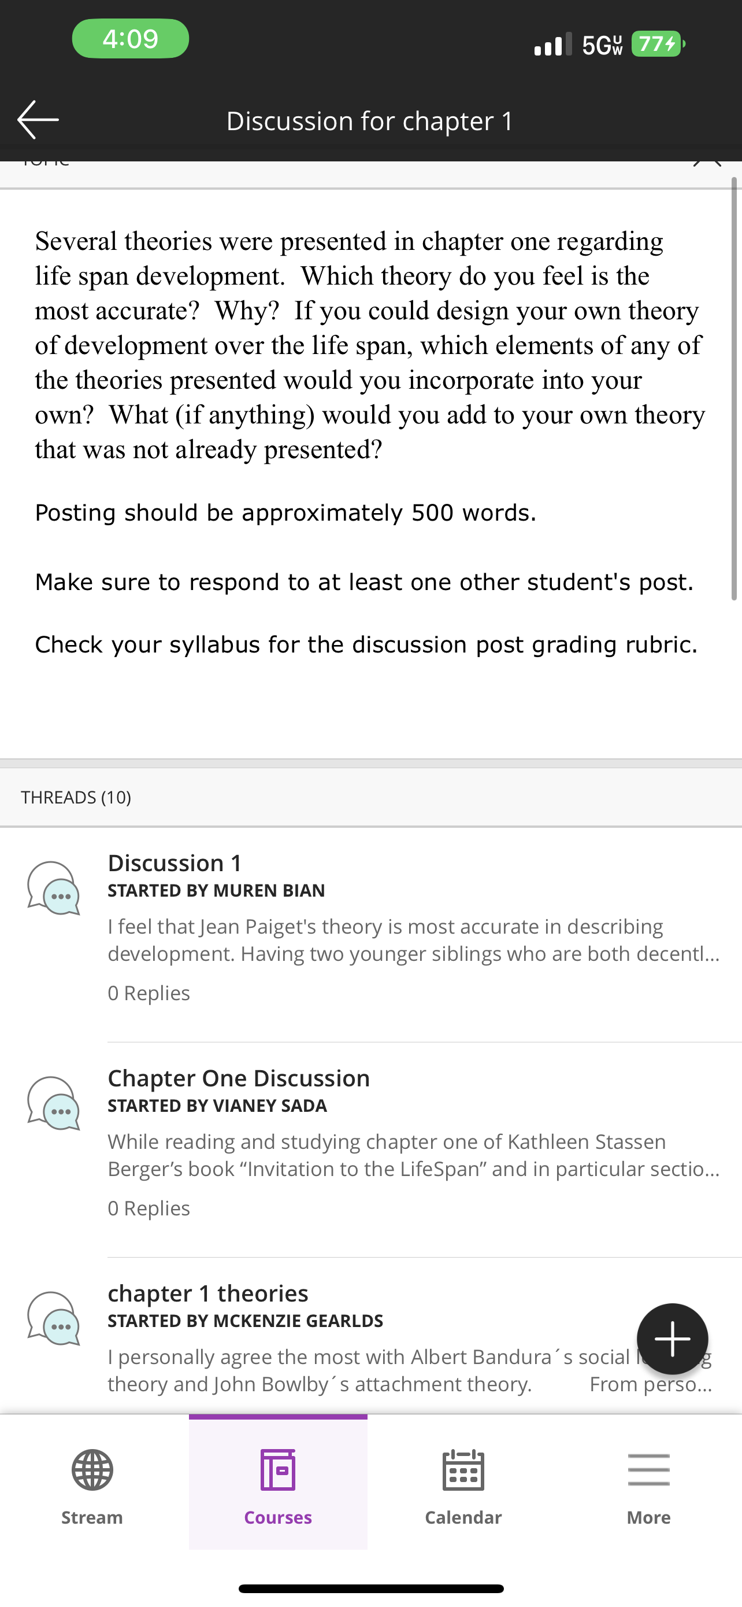742x1607 pixels.
Task: Open the Stream globe icon
Action: point(92,1470)
